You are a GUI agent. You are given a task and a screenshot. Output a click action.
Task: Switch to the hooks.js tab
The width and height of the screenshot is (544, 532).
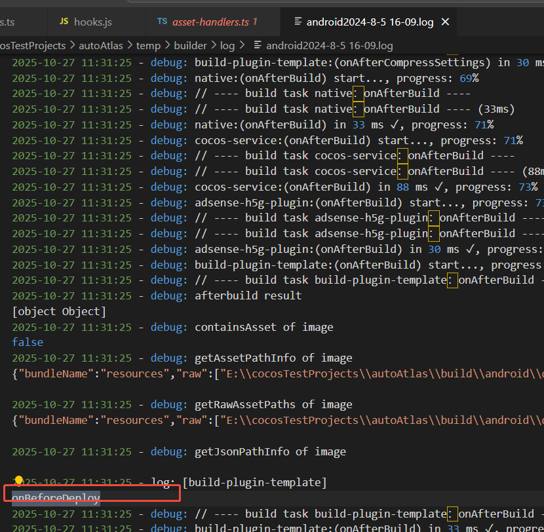92,22
